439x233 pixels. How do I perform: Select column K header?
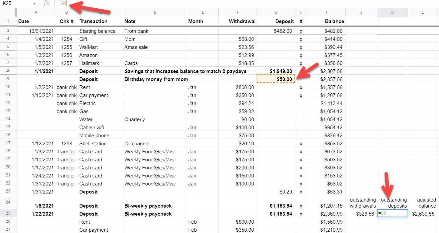392,12
